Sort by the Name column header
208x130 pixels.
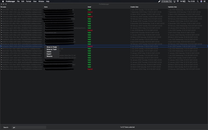pyautogui.click(x=46, y=7)
